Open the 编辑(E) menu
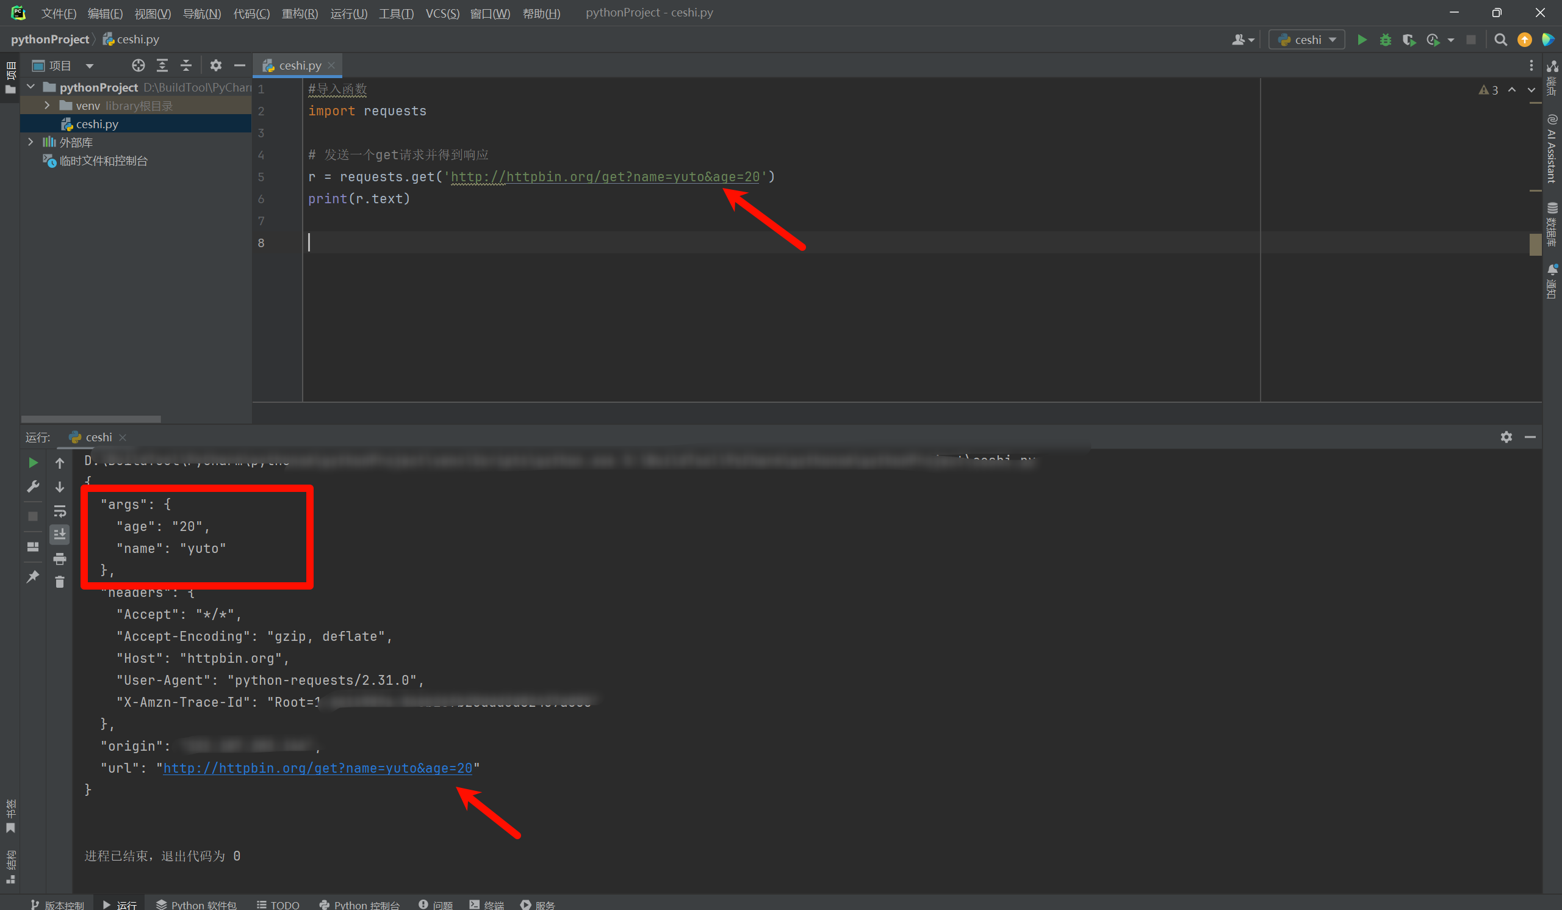Viewport: 1562px width, 910px height. pyautogui.click(x=105, y=13)
